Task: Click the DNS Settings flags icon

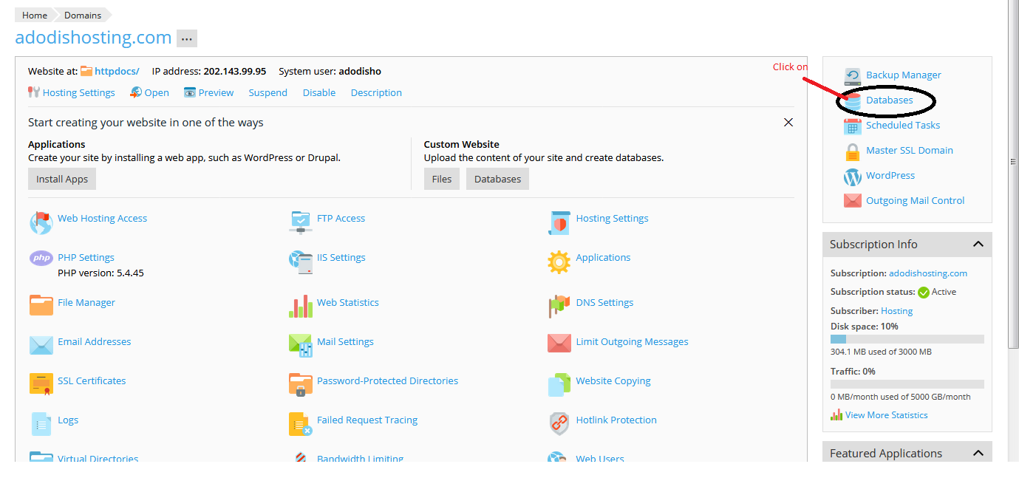Action: [x=559, y=306]
